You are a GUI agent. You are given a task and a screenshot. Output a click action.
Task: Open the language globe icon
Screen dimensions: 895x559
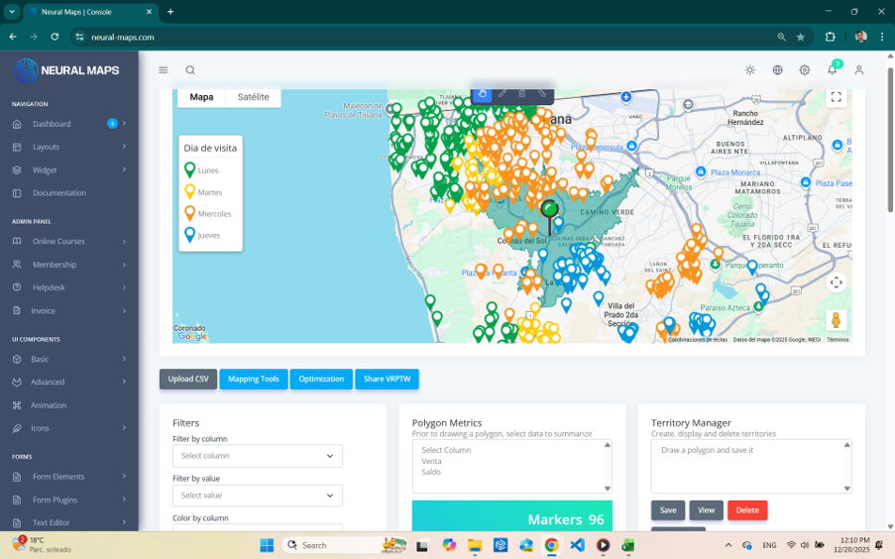(x=777, y=70)
